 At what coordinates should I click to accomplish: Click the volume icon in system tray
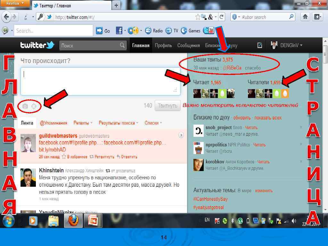pyautogui.click(x=294, y=220)
